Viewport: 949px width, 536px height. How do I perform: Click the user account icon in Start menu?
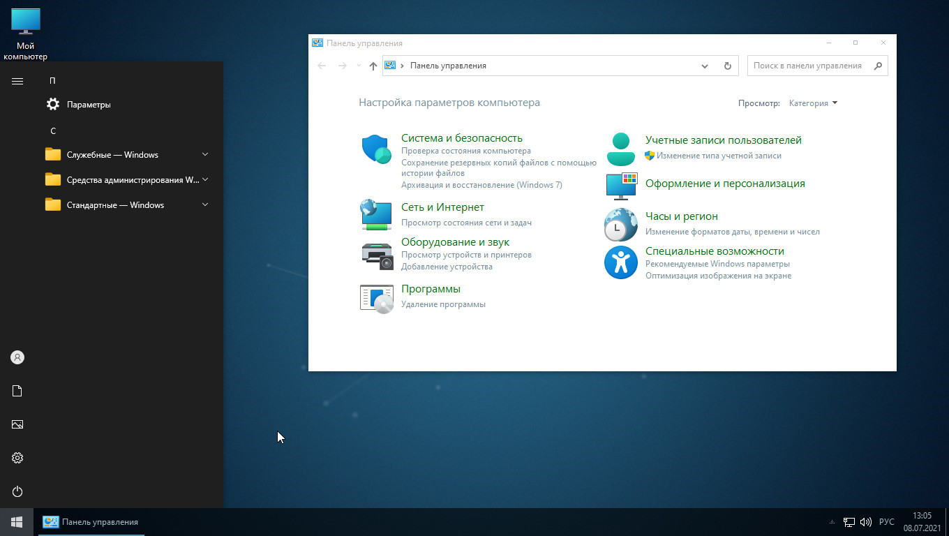(17, 357)
